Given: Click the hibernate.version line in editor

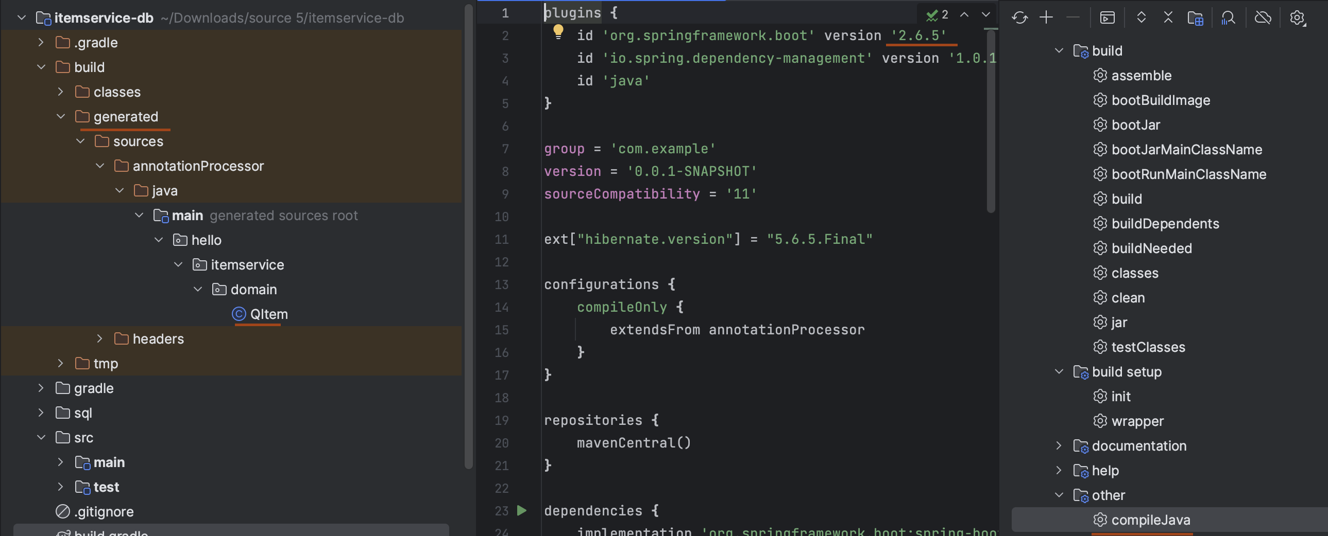Looking at the screenshot, I should [708, 239].
